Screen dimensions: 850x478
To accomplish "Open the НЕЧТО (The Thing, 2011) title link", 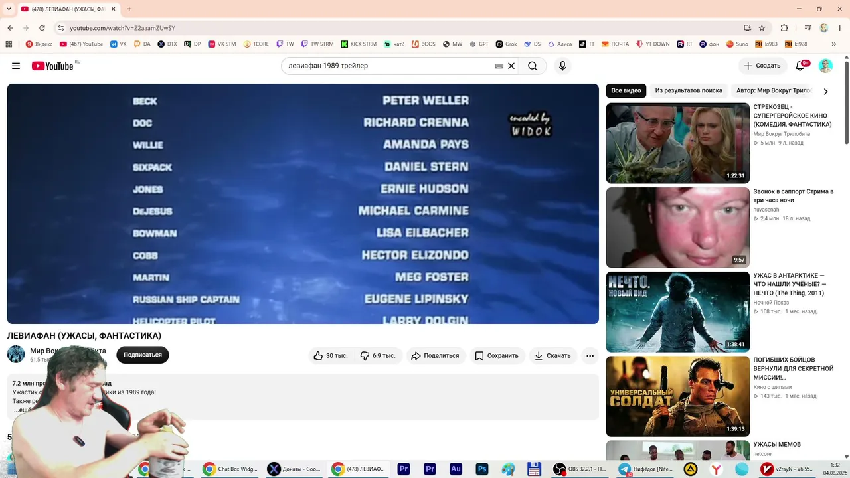I will [790, 284].
